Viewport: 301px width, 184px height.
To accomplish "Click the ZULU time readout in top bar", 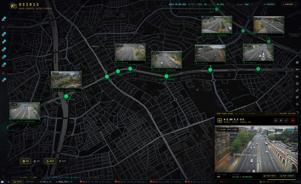I will tap(177, 5).
